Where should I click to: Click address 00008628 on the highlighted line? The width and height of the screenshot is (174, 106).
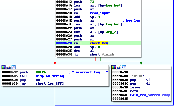pyautogui.click(x=64, y=43)
